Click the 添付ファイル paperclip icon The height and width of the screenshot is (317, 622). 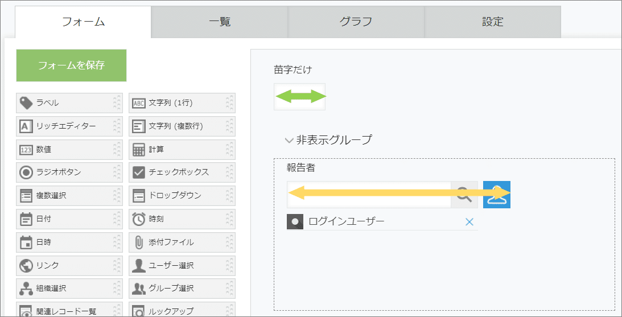138,242
